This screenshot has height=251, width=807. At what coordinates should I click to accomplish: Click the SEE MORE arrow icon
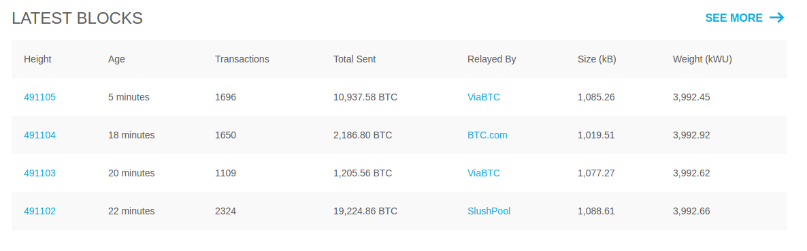tap(776, 18)
